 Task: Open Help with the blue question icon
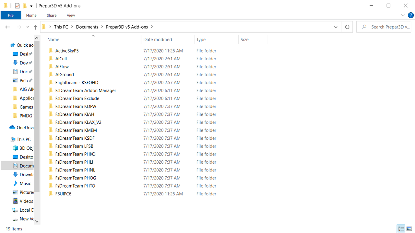tap(410, 15)
